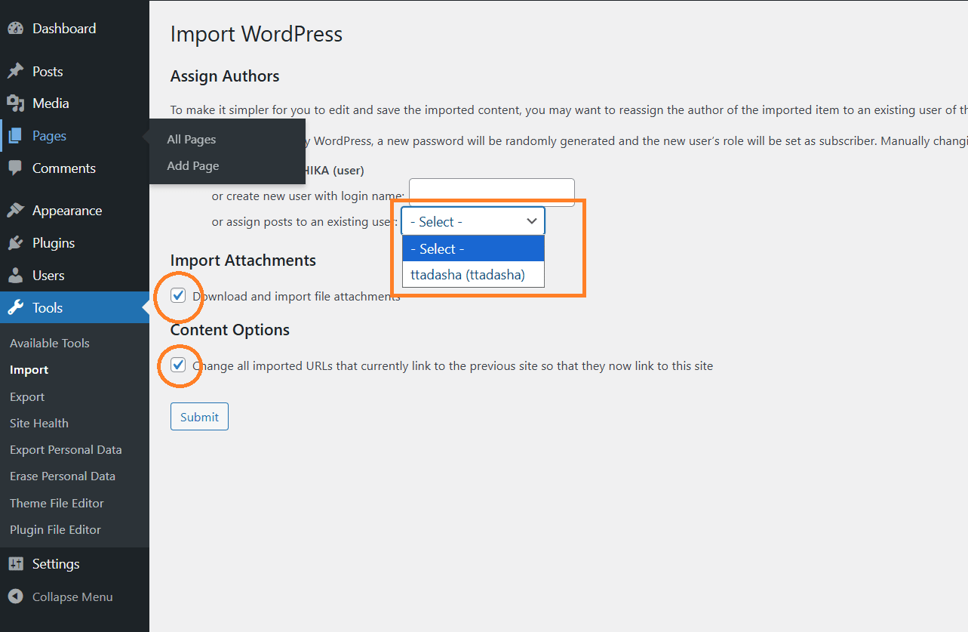Viewport: 968px width, 632px height.
Task: Click the Dashboard gauge icon
Action: 16,29
